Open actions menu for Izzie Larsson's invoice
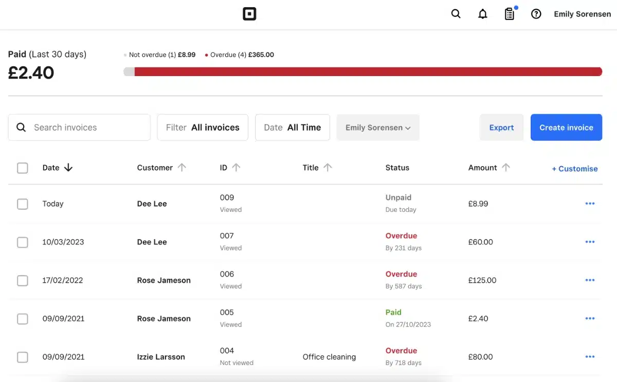 tap(590, 356)
